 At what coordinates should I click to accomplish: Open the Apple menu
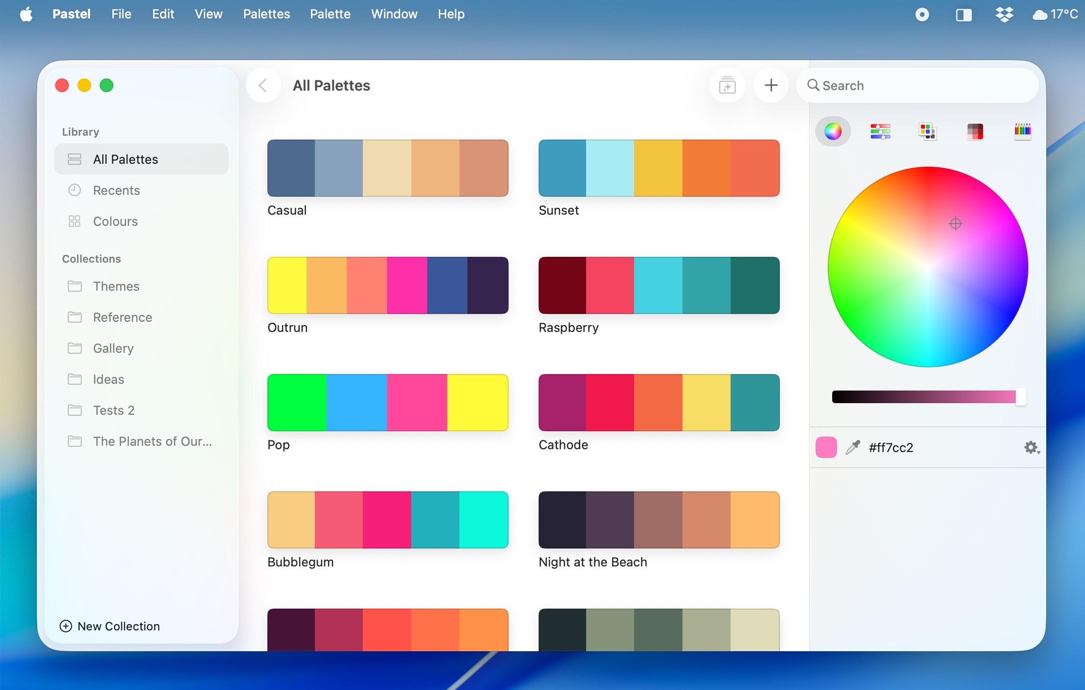[x=26, y=14]
